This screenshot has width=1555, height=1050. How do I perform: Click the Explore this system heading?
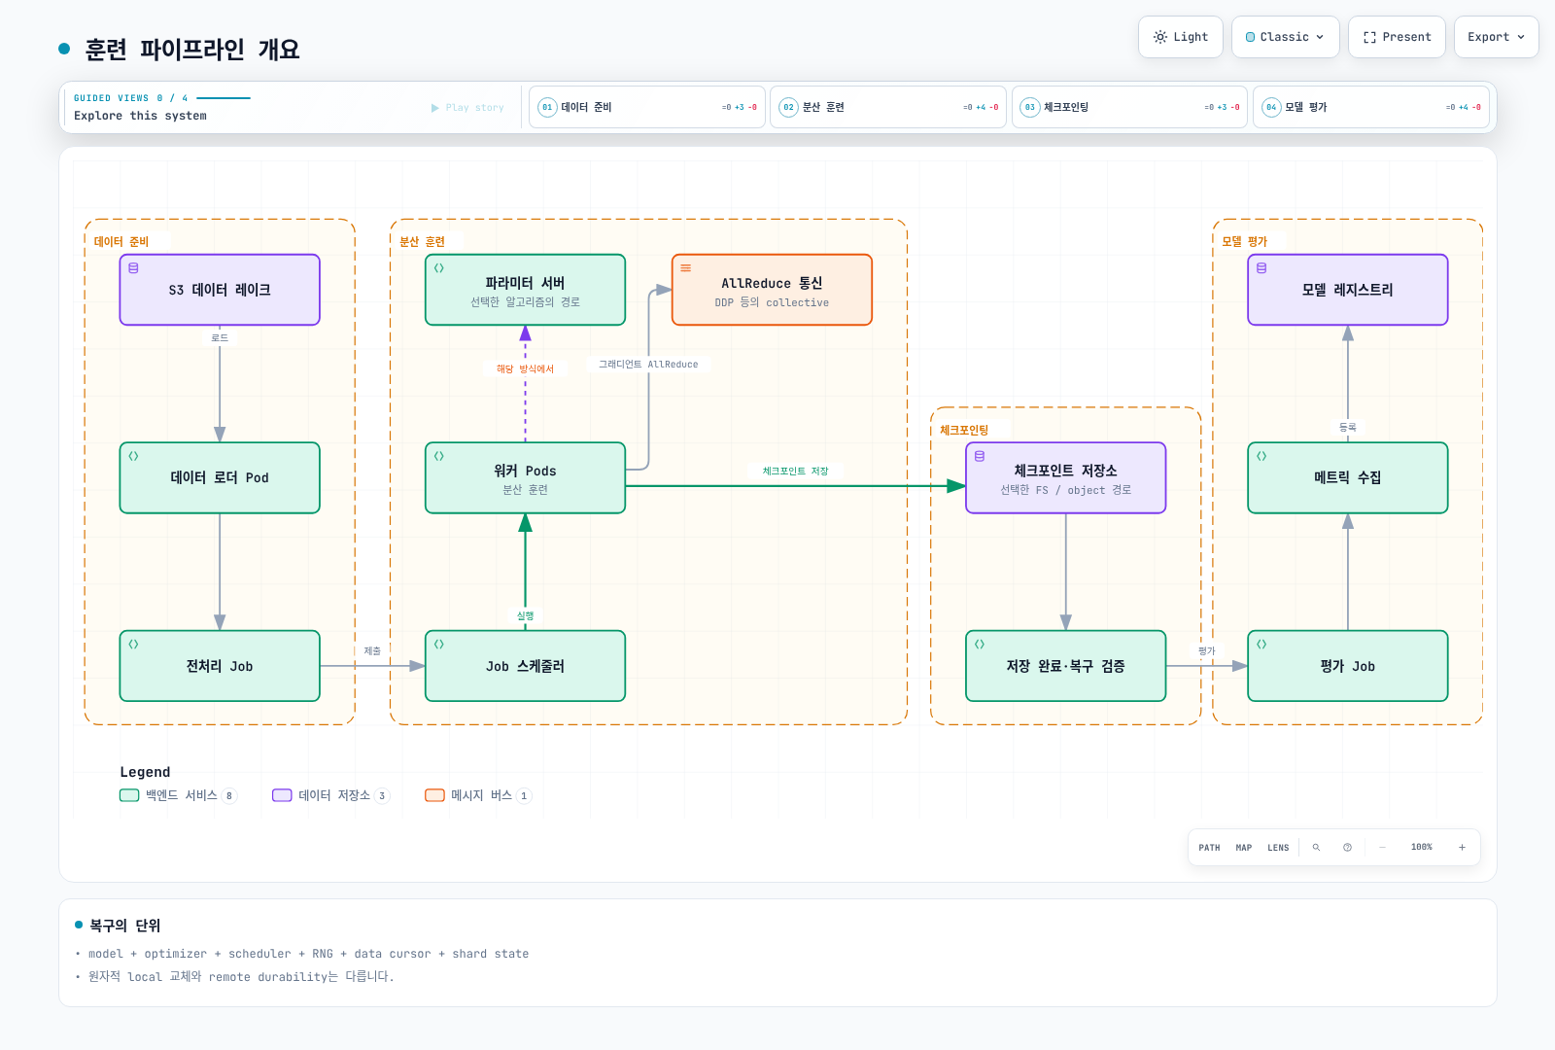[x=140, y=116]
